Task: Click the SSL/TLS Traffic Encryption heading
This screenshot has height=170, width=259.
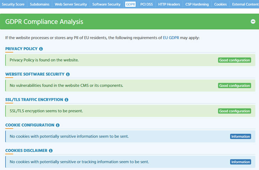Action: (x=34, y=100)
